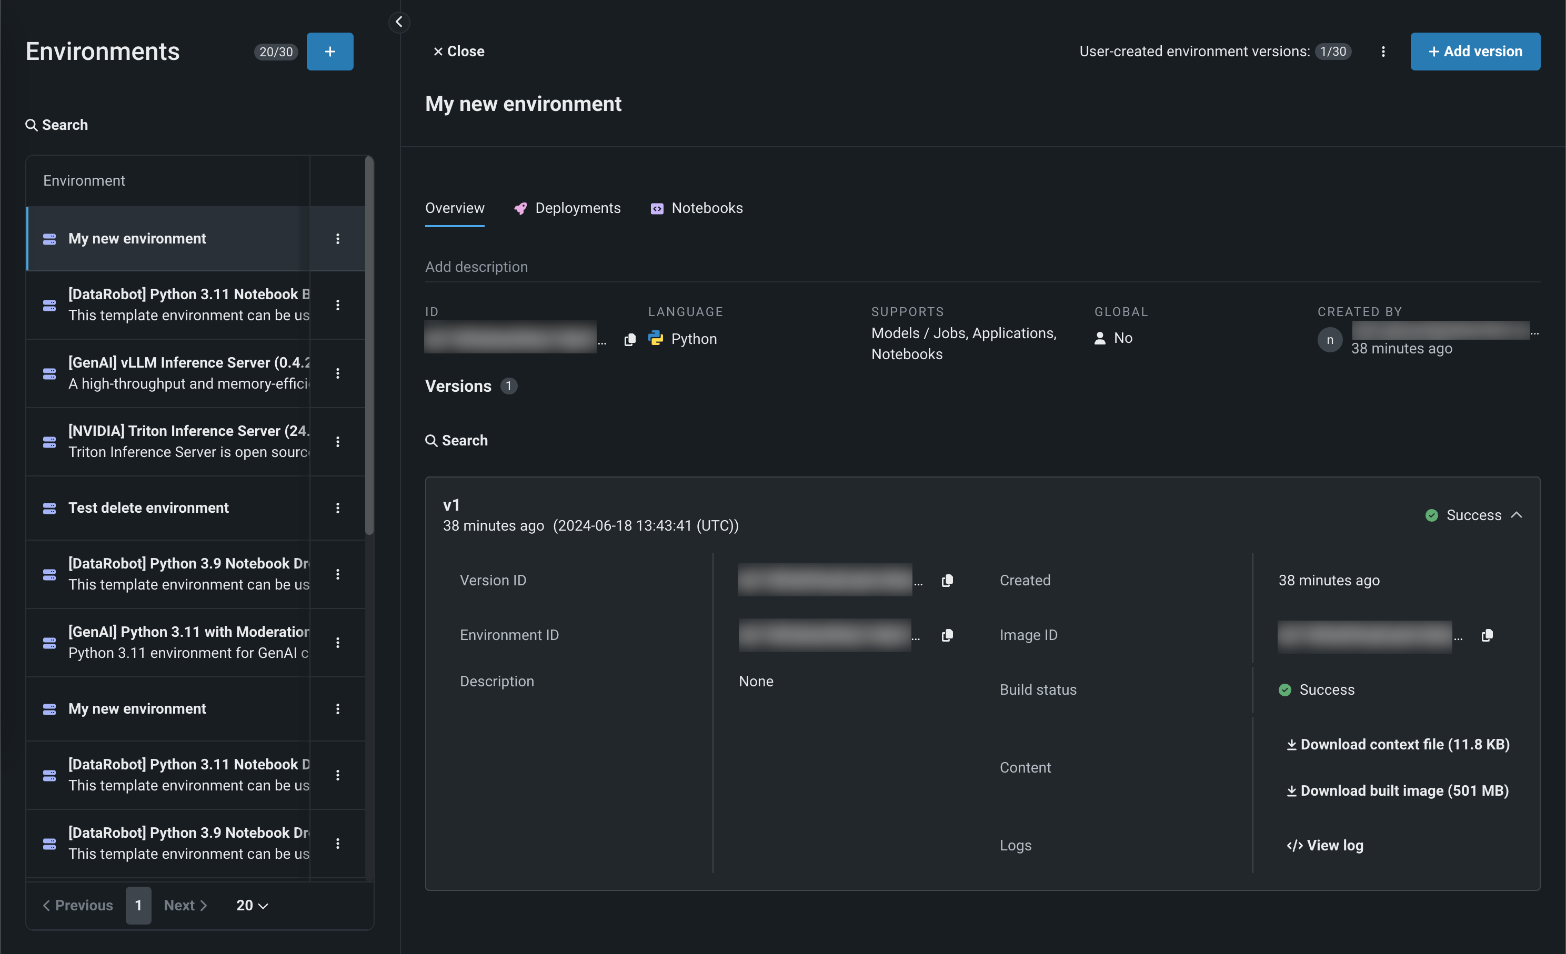This screenshot has height=954, width=1566.
Task: Open kebab menu beside Add version
Action: pos(1382,52)
